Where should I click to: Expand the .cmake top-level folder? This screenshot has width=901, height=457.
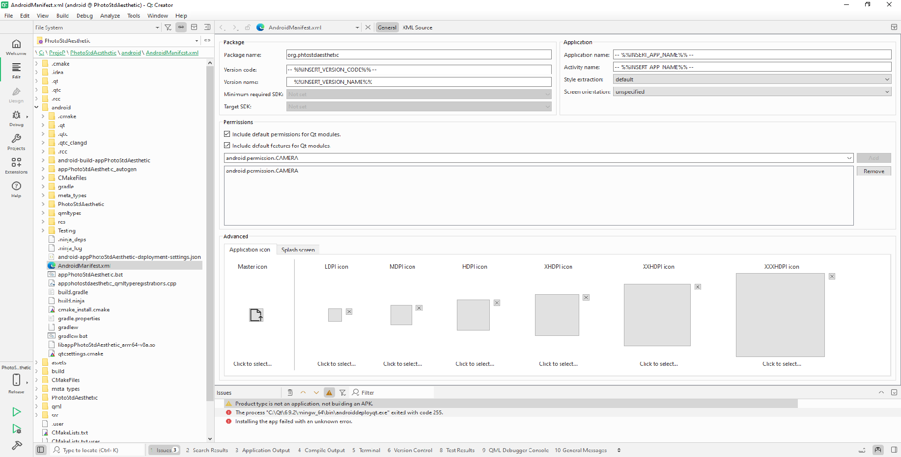[x=36, y=64]
